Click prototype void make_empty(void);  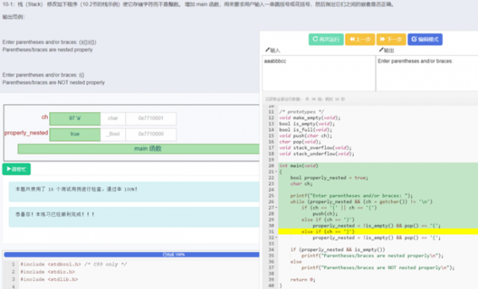coord(310,118)
